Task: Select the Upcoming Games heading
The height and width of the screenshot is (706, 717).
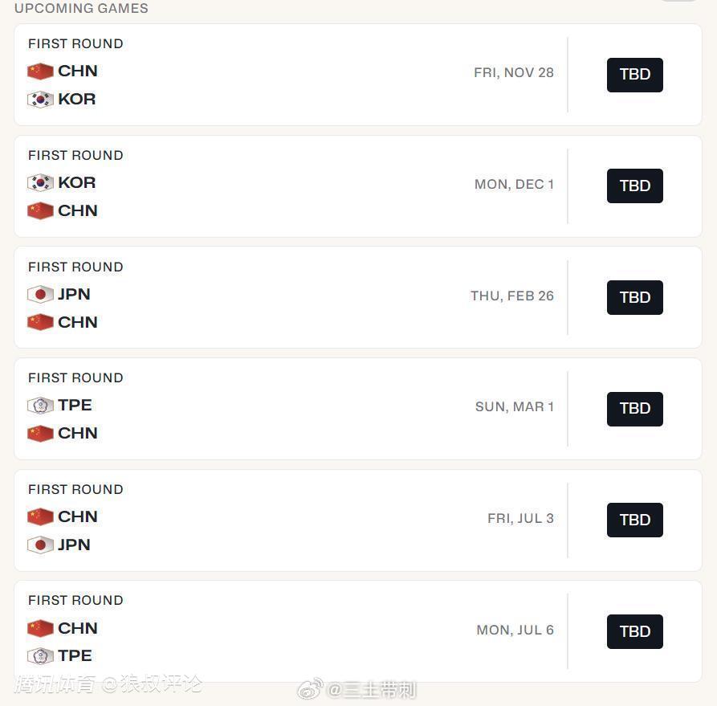Action: (x=81, y=8)
